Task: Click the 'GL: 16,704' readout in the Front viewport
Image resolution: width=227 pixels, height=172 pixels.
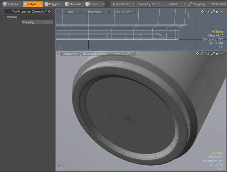Action: (216, 43)
